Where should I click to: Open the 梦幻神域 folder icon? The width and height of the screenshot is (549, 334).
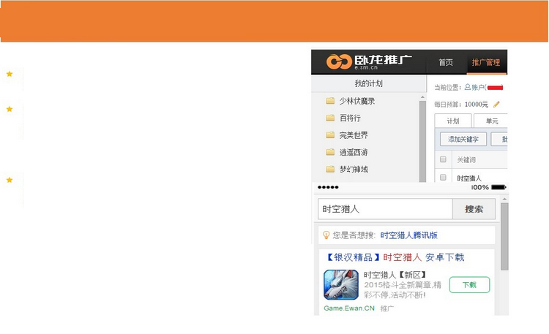pos(330,170)
